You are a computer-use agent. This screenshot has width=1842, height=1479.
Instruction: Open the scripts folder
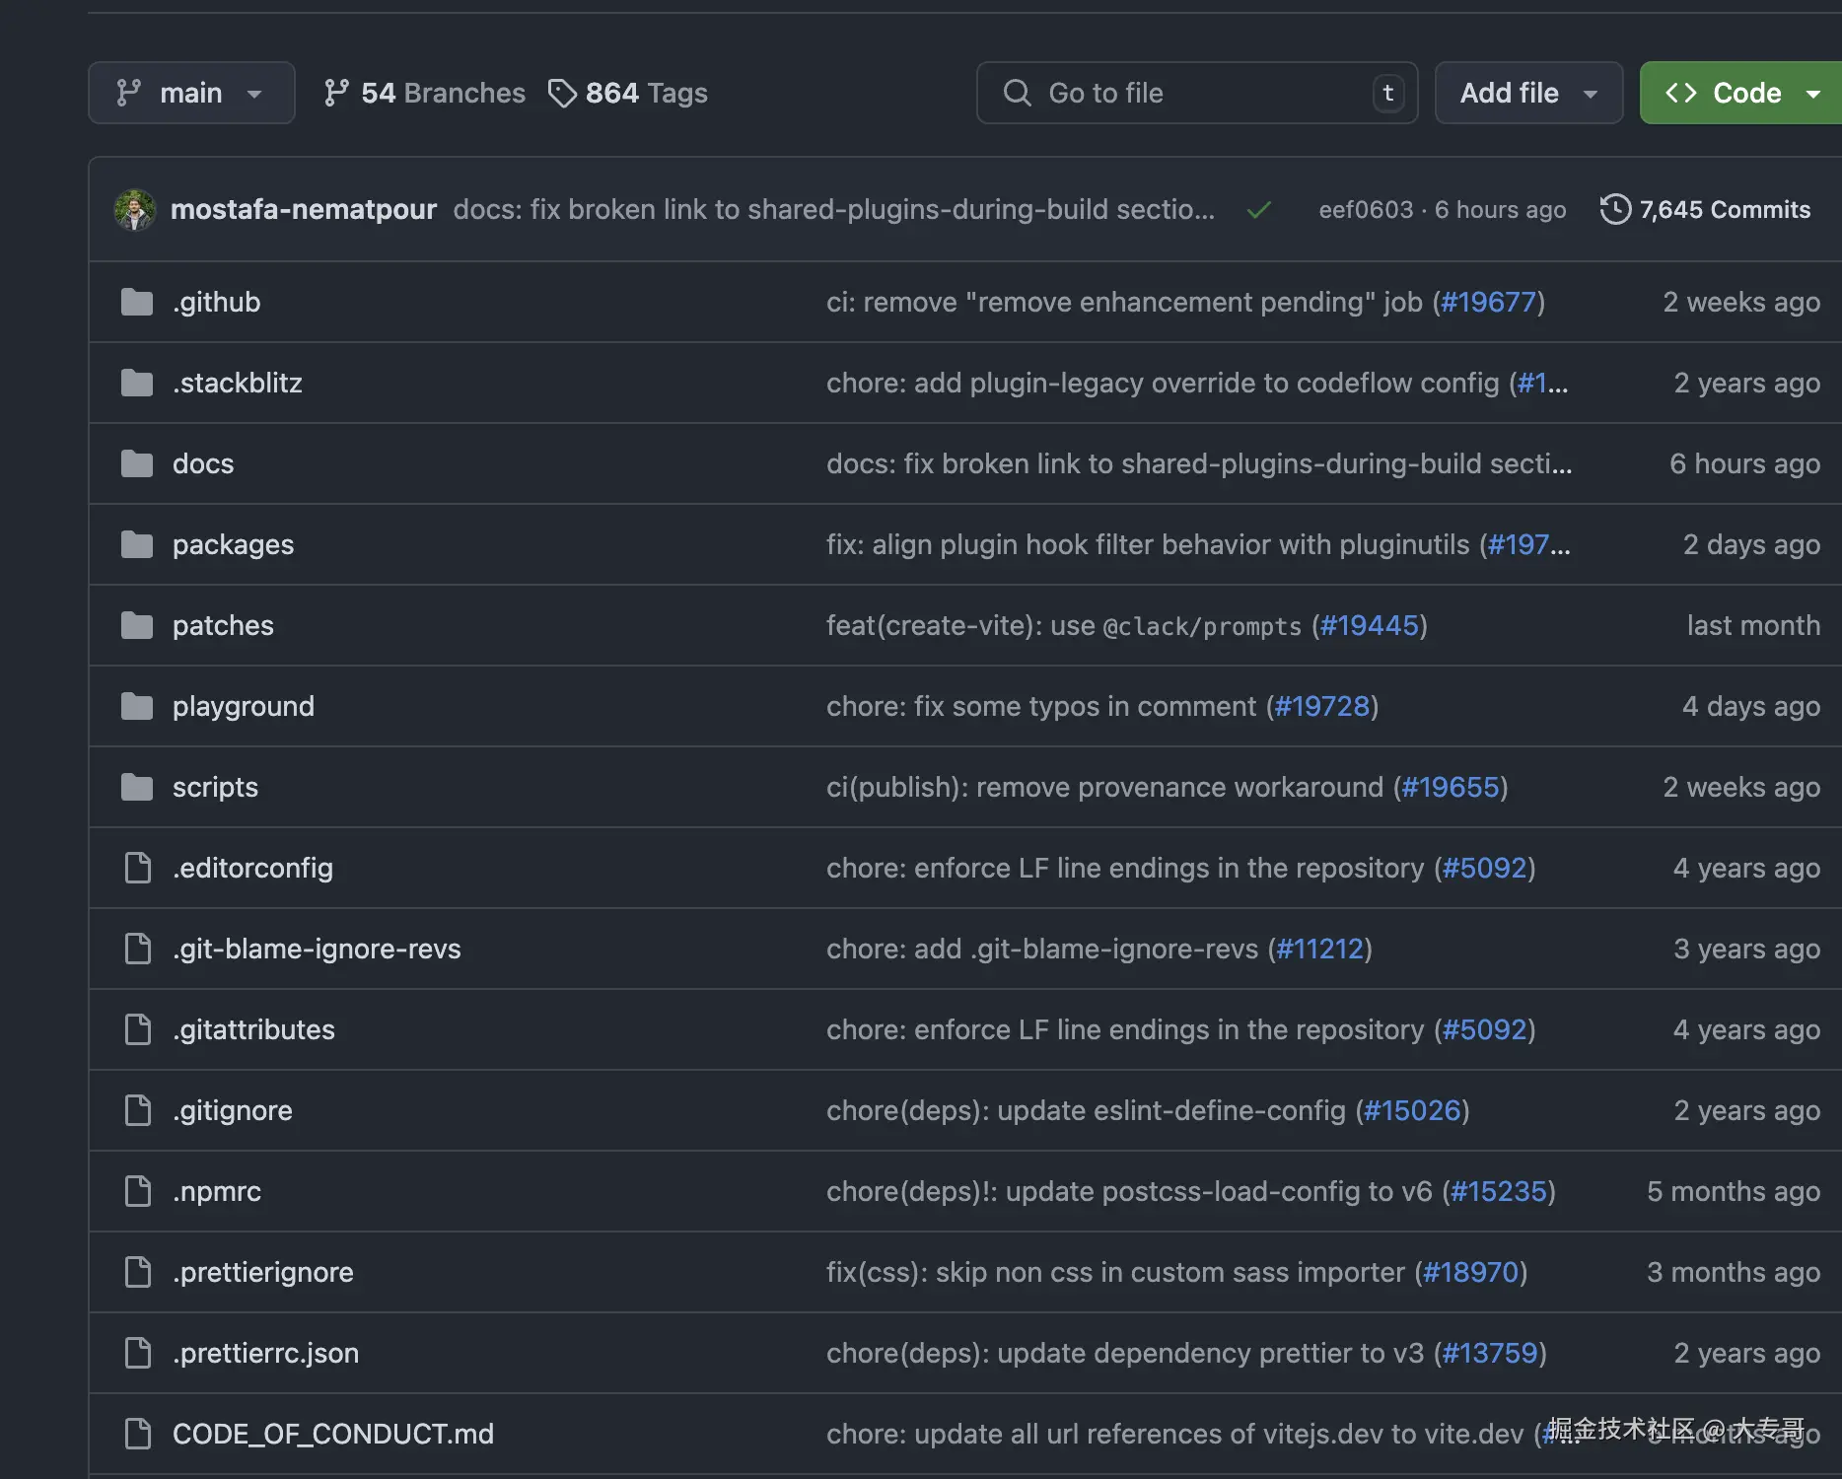215,787
